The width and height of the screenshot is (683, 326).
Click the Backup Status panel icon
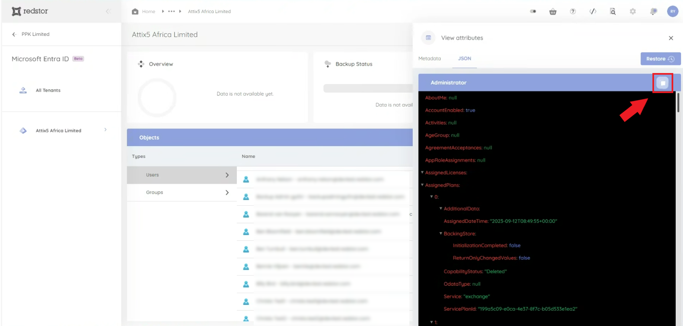coord(328,64)
